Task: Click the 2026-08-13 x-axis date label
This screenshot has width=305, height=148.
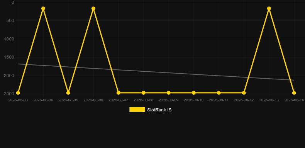Action: tap(269, 100)
